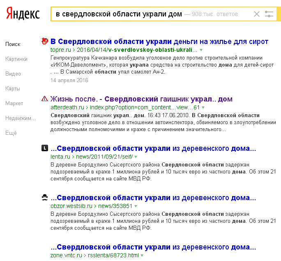Click the 'news/2011/09/21/seif/' path

pos(104,157)
